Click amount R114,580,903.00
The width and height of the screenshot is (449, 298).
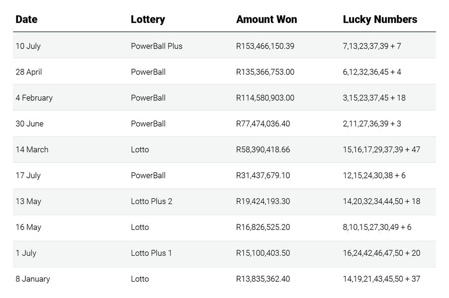coord(265,98)
